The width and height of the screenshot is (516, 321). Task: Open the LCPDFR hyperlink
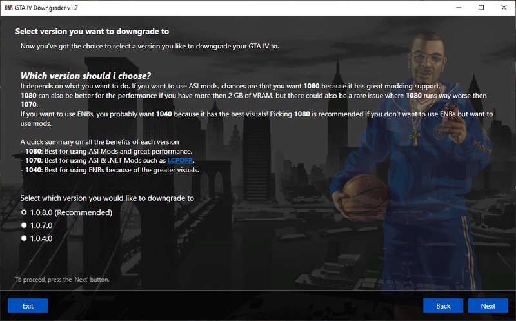[180, 160]
